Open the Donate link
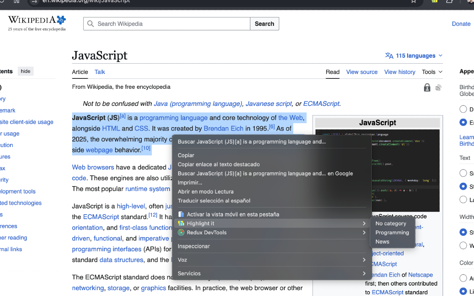The width and height of the screenshot is (474, 296). tap(461, 24)
